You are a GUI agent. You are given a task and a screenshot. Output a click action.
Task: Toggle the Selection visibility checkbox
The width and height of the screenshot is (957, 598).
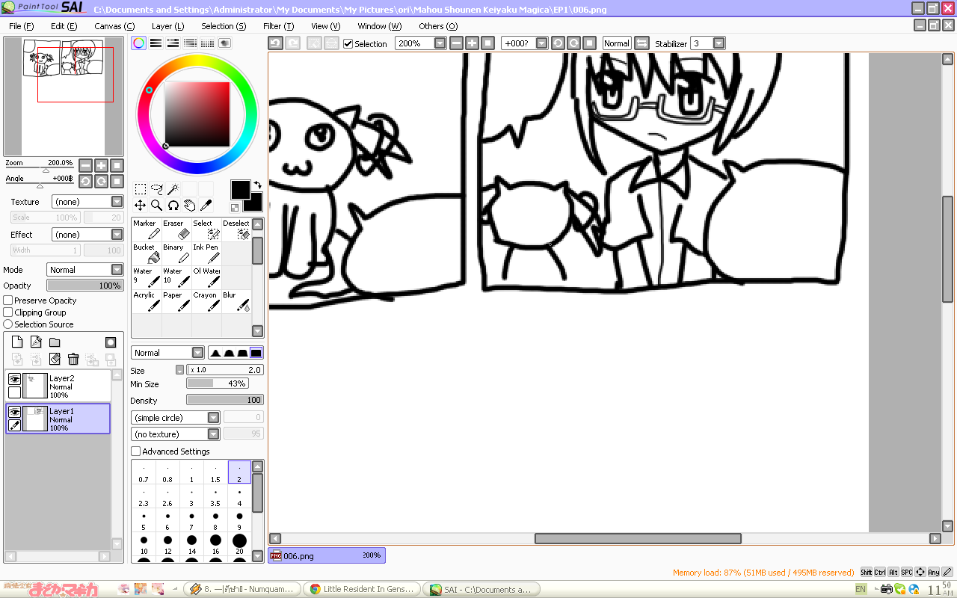348,43
